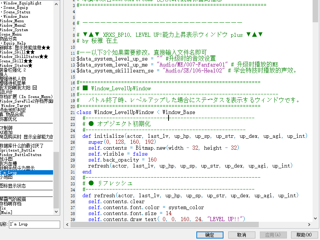Click the code editor scroll right arrow
Image resolution: width=320 pixels, height=240 pixels.
pyautogui.click(x=309, y=225)
